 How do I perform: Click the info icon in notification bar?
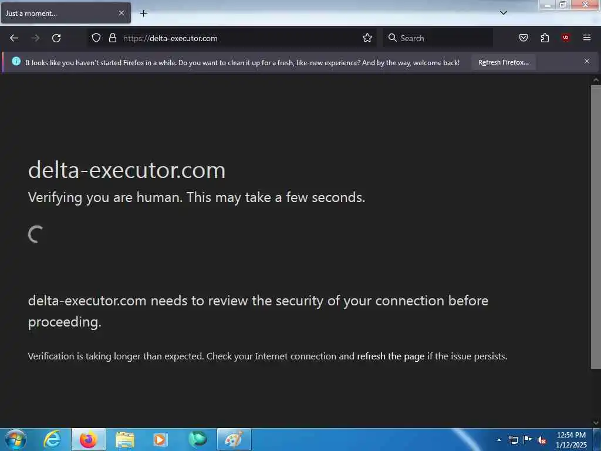[16, 61]
